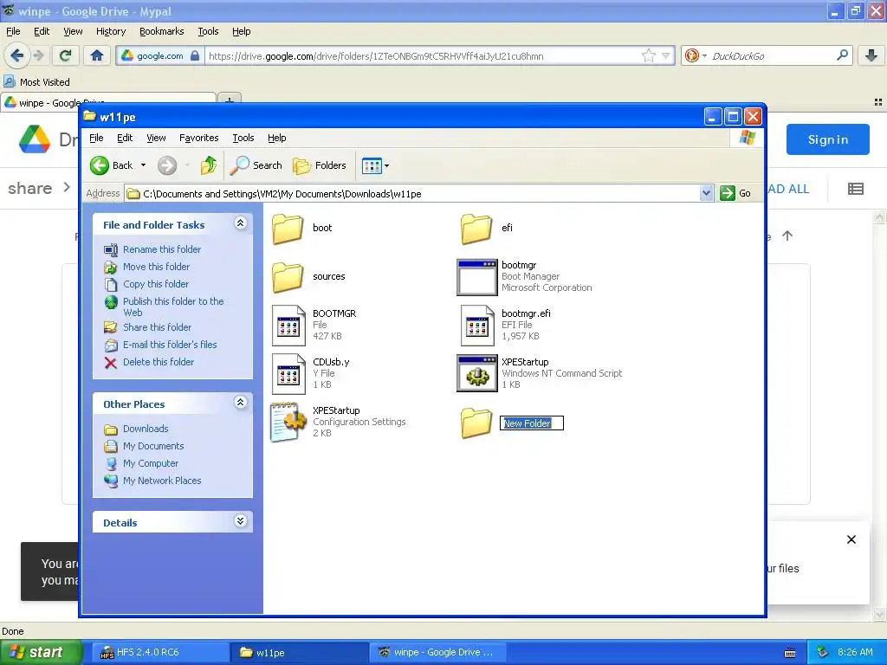Click the Sign in button on Google Drive
Screen dimensions: 887x665
(827, 139)
